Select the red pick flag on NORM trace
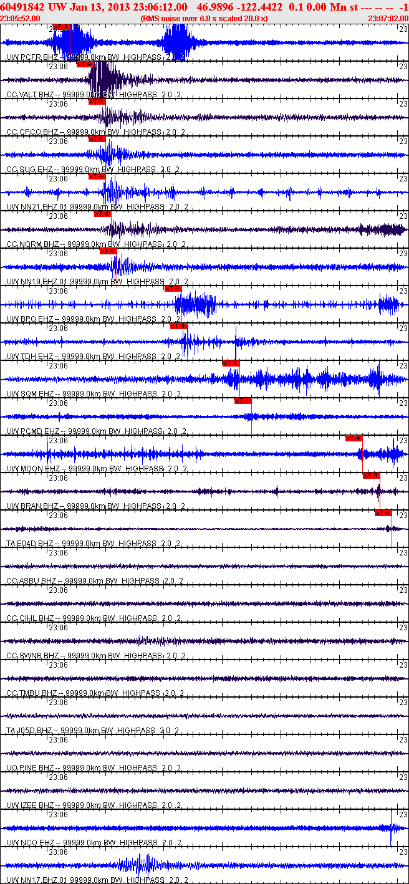Viewport: 409px width, 884px height. click(x=102, y=214)
